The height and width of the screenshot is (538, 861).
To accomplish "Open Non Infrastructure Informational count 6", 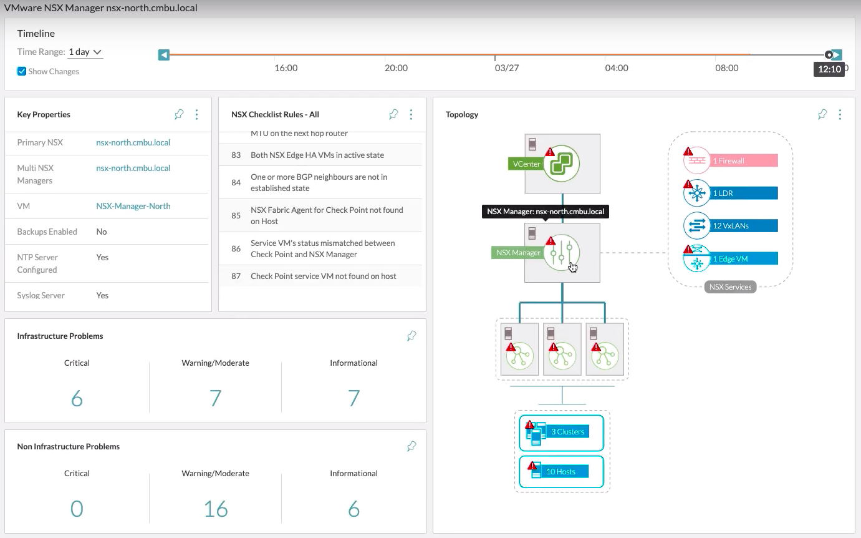I will 354,509.
